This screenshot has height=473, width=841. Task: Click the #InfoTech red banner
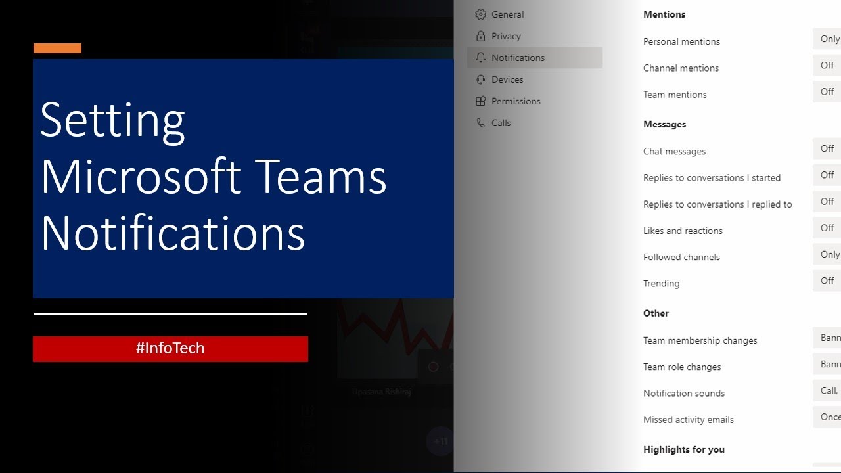(x=170, y=349)
